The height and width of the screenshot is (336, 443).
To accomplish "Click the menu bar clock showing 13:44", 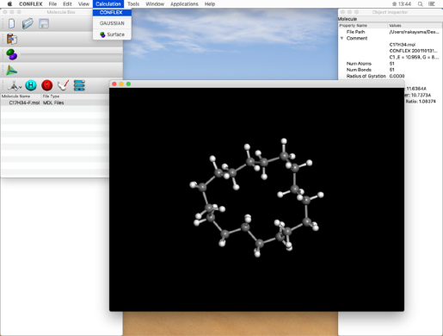I will 405,4.
